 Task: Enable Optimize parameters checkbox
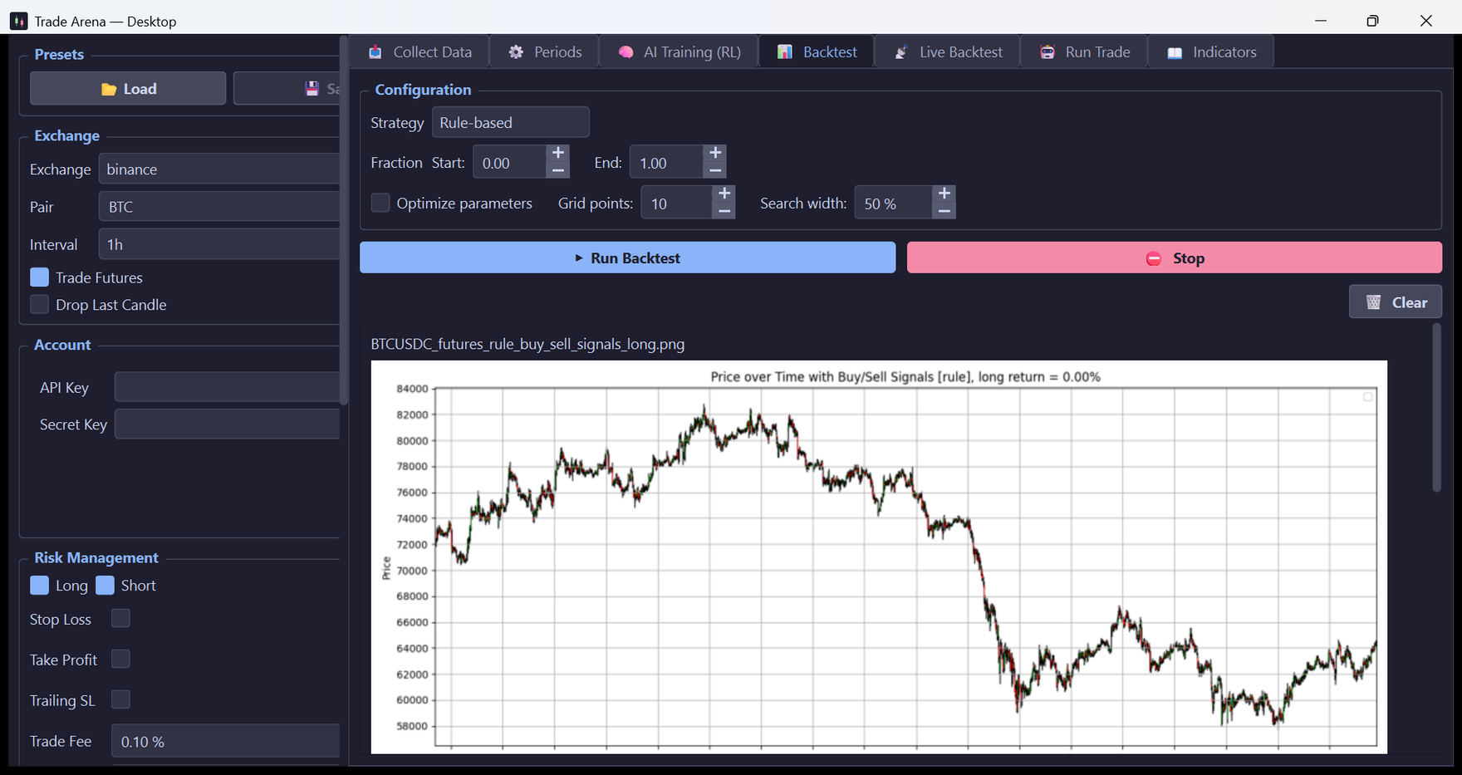click(x=380, y=203)
